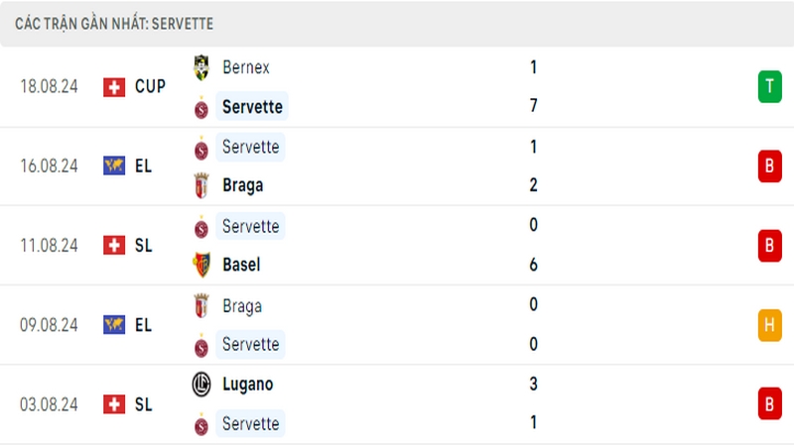Viewport: 794px width, 446px height.
Task: Click Servette crest in the 18.08.24 match
Action: pyautogui.click(x=201, y=108)
